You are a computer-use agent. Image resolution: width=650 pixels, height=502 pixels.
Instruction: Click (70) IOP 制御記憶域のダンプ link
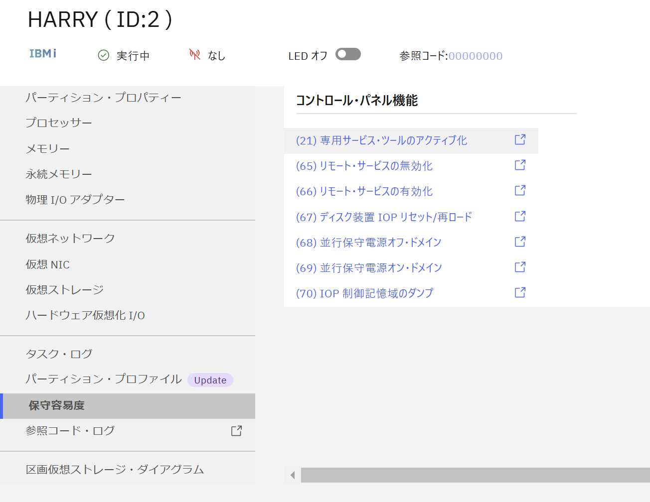365,293
